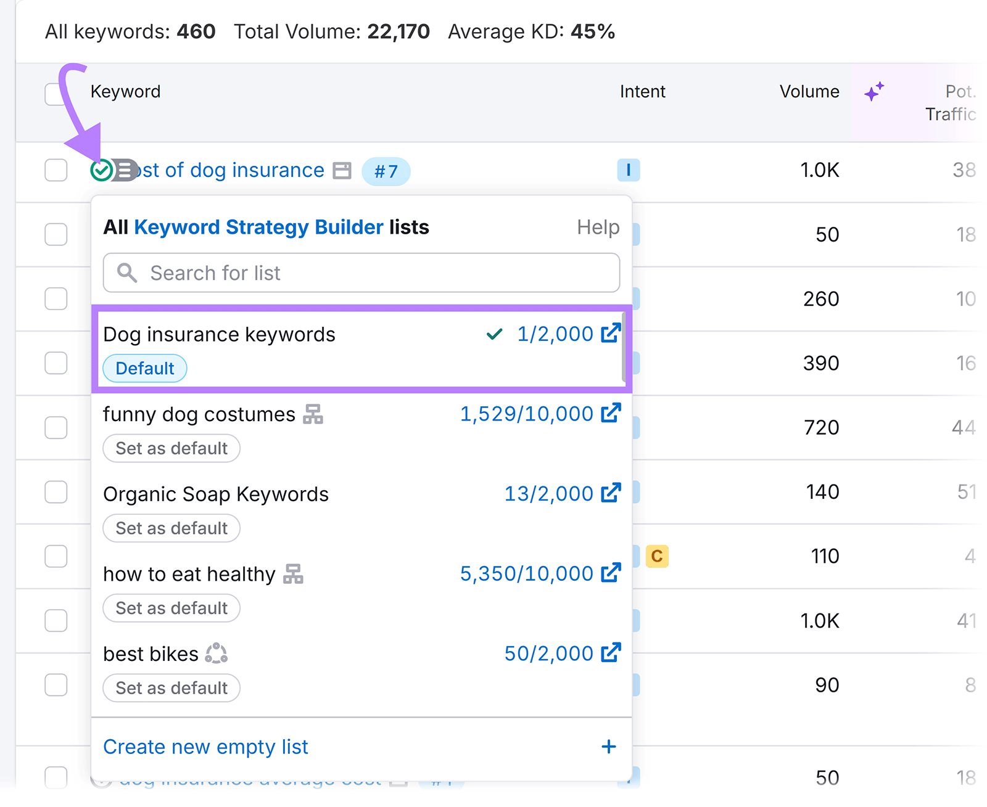Click the green checkmark icon on cost of dog insurance
987x807 pixels.
[102, 170]
